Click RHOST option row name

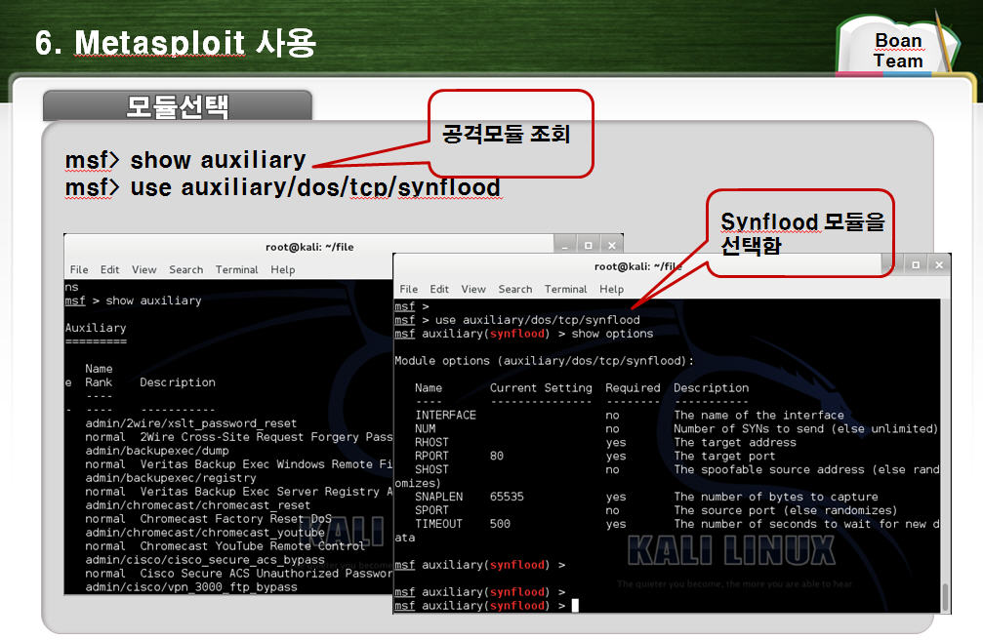431,443
